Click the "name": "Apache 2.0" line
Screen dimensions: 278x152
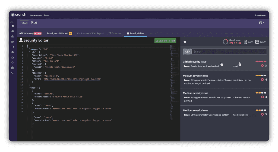(x=46, y=76)
